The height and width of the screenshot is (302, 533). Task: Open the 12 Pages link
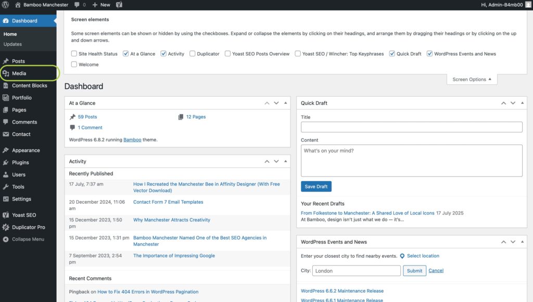point(196,117)
